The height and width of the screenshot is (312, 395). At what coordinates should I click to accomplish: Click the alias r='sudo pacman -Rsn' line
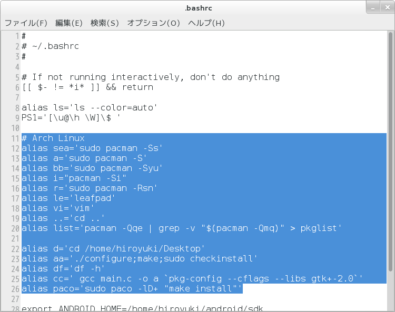point(90,188)
